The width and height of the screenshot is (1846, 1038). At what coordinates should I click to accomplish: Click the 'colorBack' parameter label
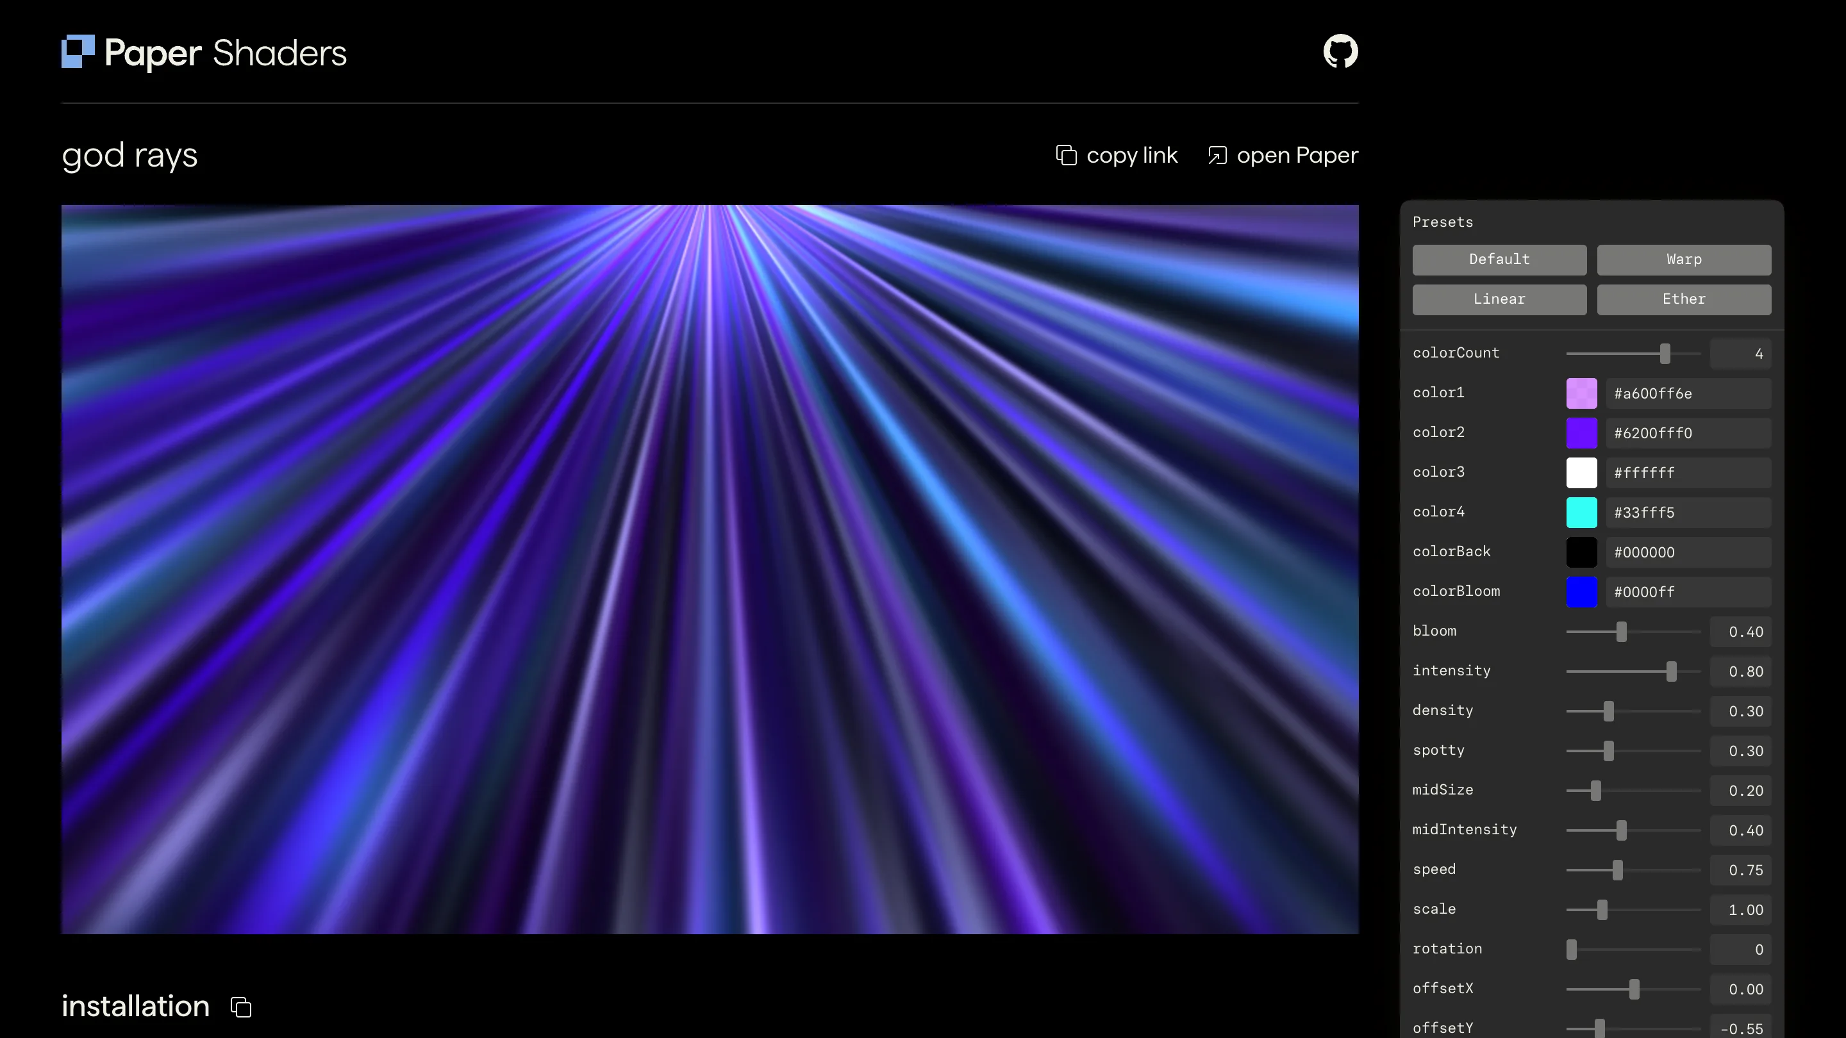click(x=1451, y=552)
